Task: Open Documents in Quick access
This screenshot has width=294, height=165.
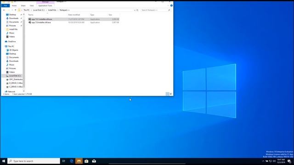Action: [x=14, y=22]
